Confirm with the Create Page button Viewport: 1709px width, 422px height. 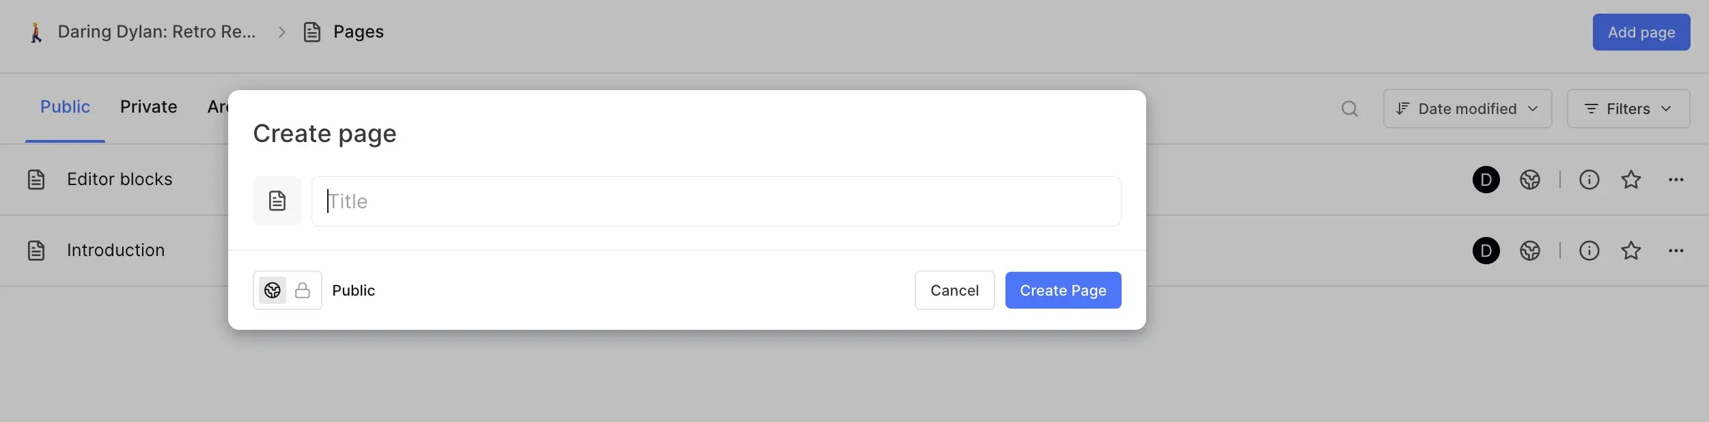1063,290
